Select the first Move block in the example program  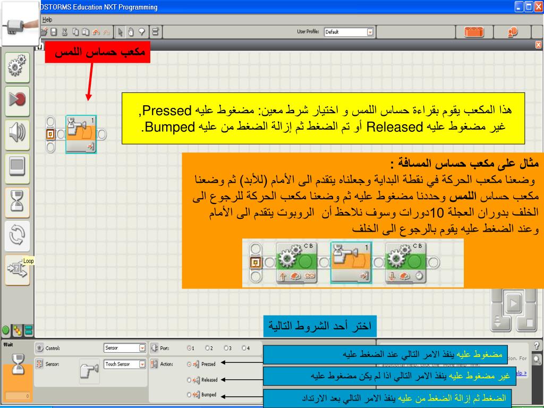[x=297, y=262]
